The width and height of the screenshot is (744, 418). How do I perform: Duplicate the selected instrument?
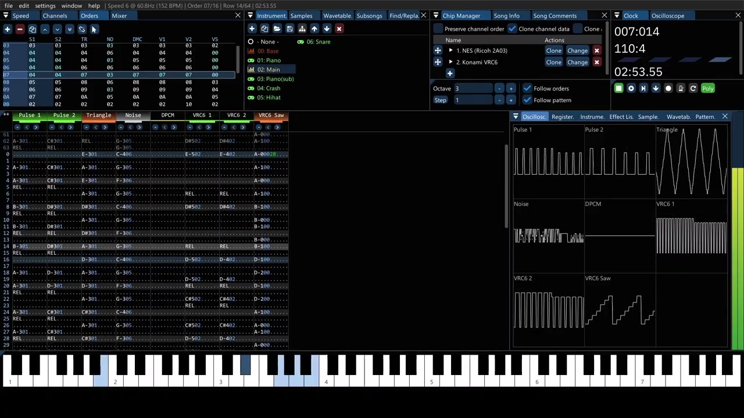coord(264,29)
